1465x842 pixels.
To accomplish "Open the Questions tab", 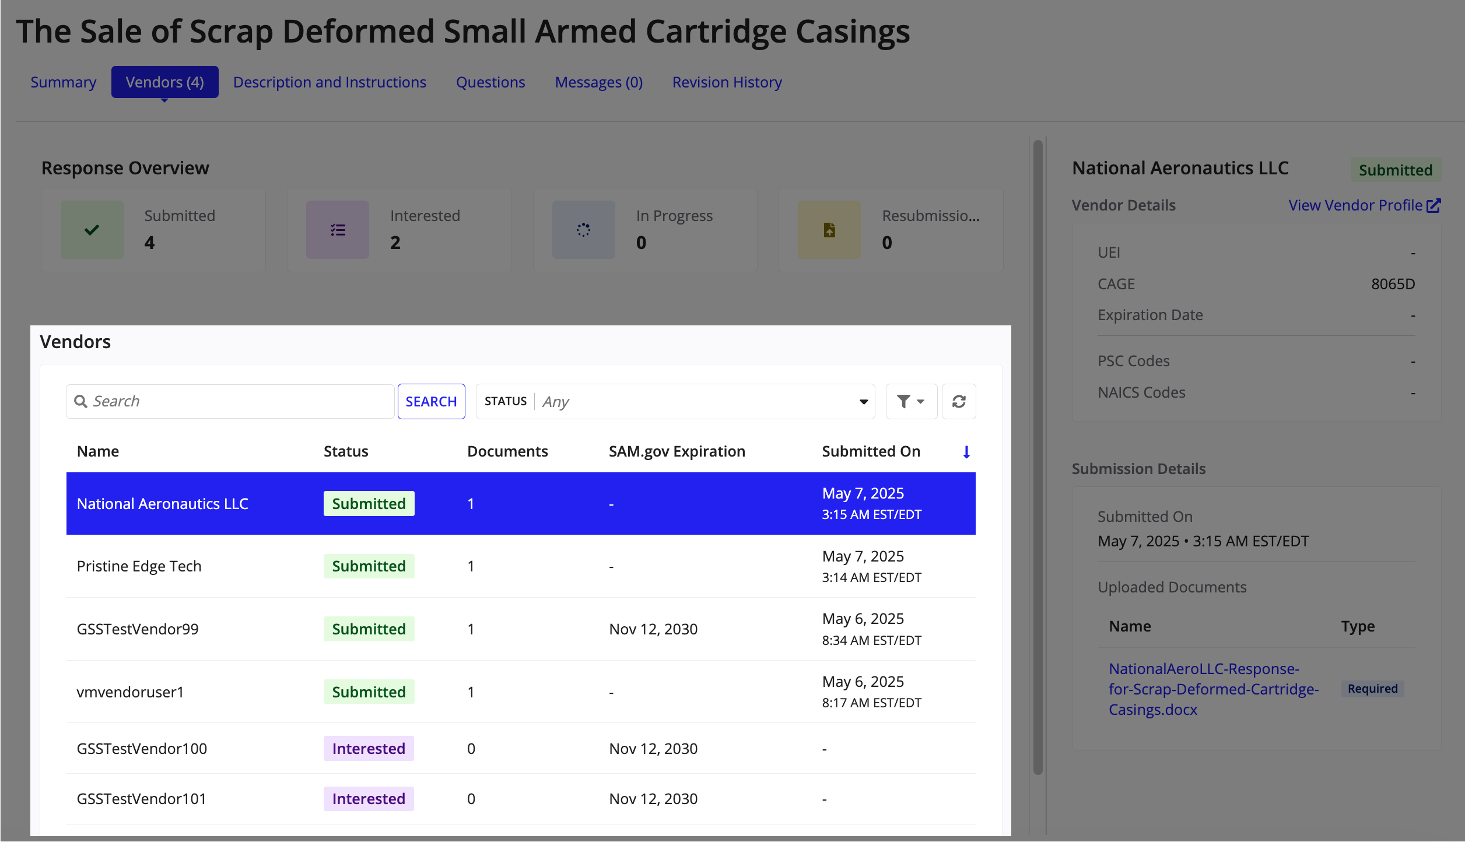I will pyautogui.click(x=490, y=82).
